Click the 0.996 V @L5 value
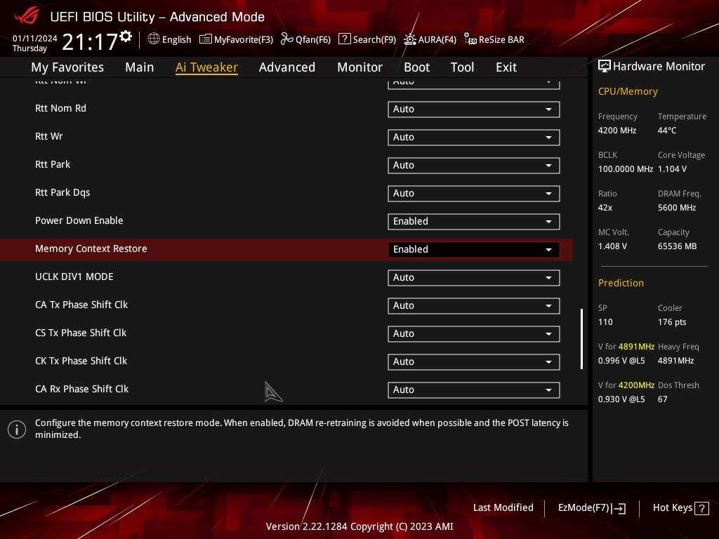The height and width of the screenshot is (539, 719). click(x=621, y=360)
